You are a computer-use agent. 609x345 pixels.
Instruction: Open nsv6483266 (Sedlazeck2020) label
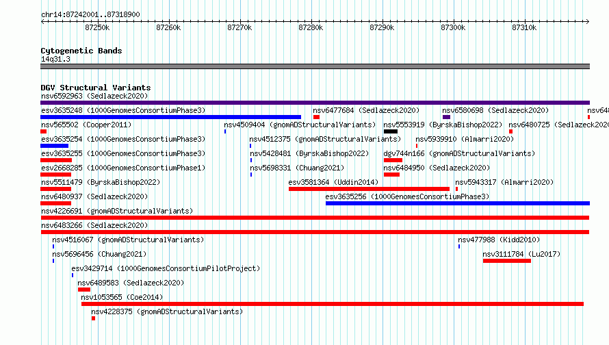coord(94,225)
